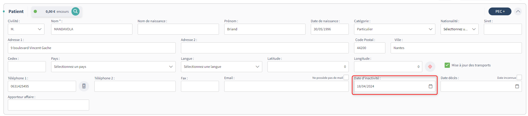Tick the Ne possède pas de mail checkbox
Screen dimensions: 528x116
click(346, 77)
